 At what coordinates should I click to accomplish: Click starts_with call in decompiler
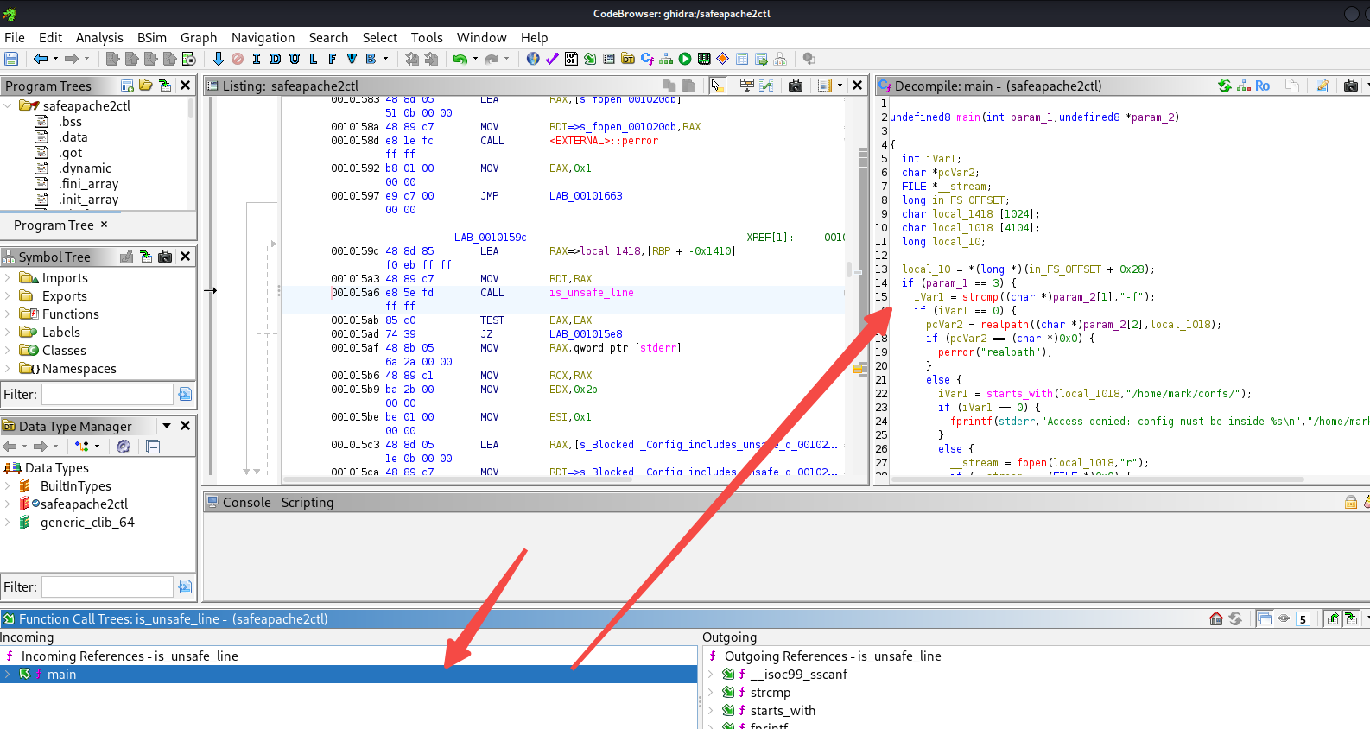[1019, 393]
